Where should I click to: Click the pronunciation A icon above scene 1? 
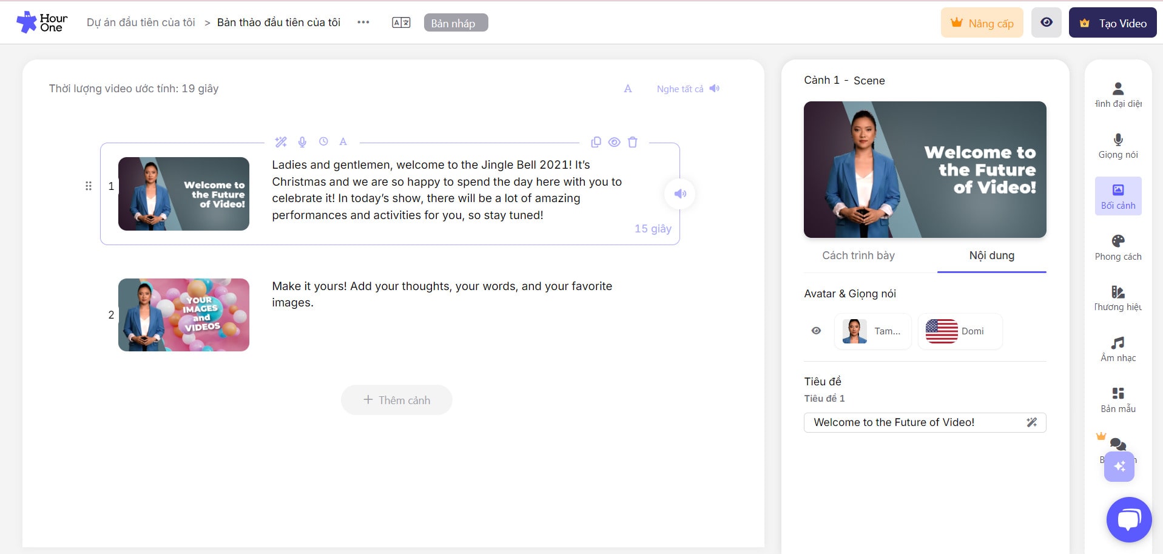[x=343, y=141]
